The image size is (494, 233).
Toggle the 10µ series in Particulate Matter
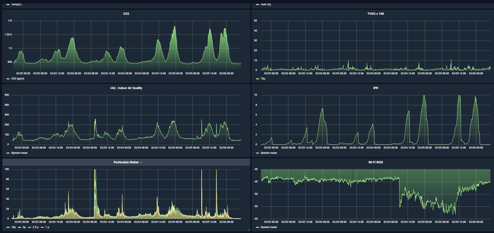(x=13, y=227)
